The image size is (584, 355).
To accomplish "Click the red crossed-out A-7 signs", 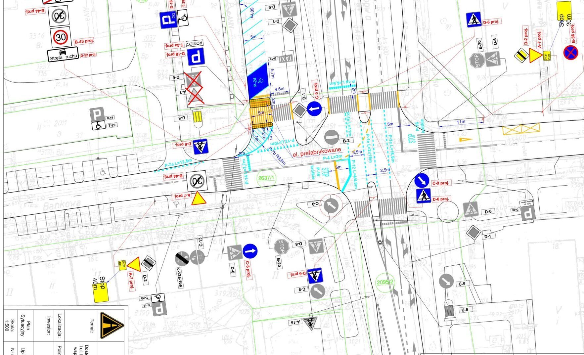I will click(x=195, y=89).
